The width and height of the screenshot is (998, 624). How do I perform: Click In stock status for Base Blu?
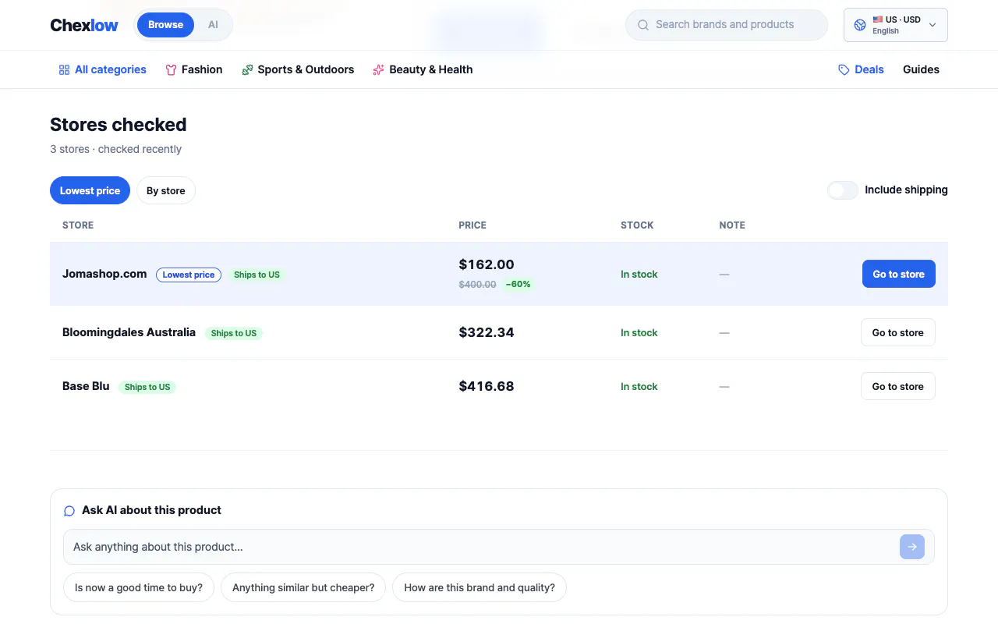coord(639,387)
